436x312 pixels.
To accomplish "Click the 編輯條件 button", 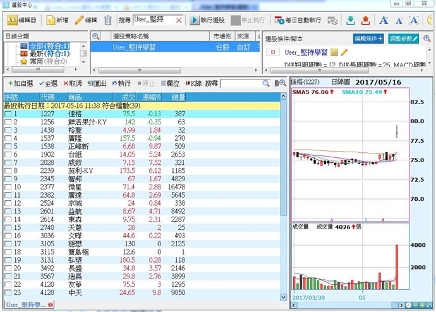I will click(x=369, y=39).
